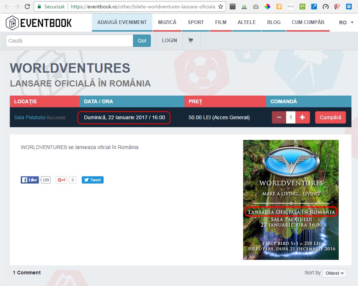Screen dimensions: 358x286
Task: Click the Facebook like count 189
Action: click(x=46, y=180)
